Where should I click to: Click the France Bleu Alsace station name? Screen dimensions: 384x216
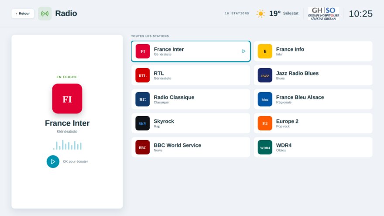point(300,97)
